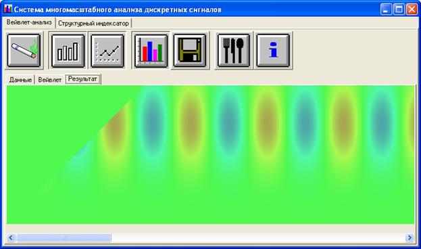
Task: Switch to the Вейвлет sub-tab
Action: (x=50, y=80)
